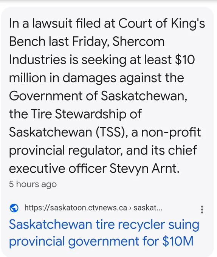Click 'provincial regulator,' in the snippet
217x257 pixels.
click(x=66, y=150)
